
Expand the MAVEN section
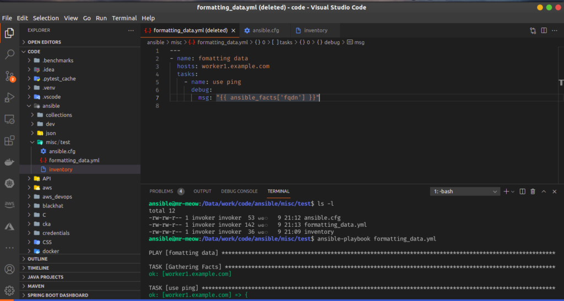click(80, 286)
